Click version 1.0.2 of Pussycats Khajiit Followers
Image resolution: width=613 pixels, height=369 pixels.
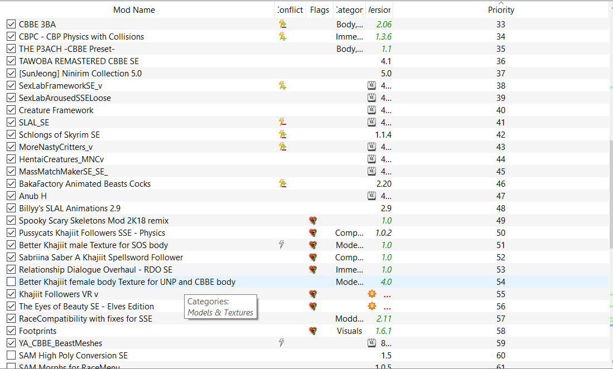pyautogui.click(x=384, y=233)
